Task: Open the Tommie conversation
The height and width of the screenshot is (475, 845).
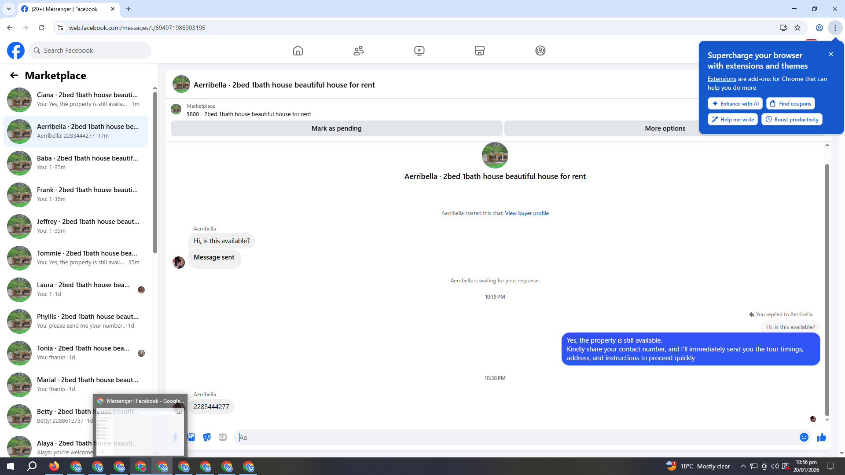Action: [76, 258]
